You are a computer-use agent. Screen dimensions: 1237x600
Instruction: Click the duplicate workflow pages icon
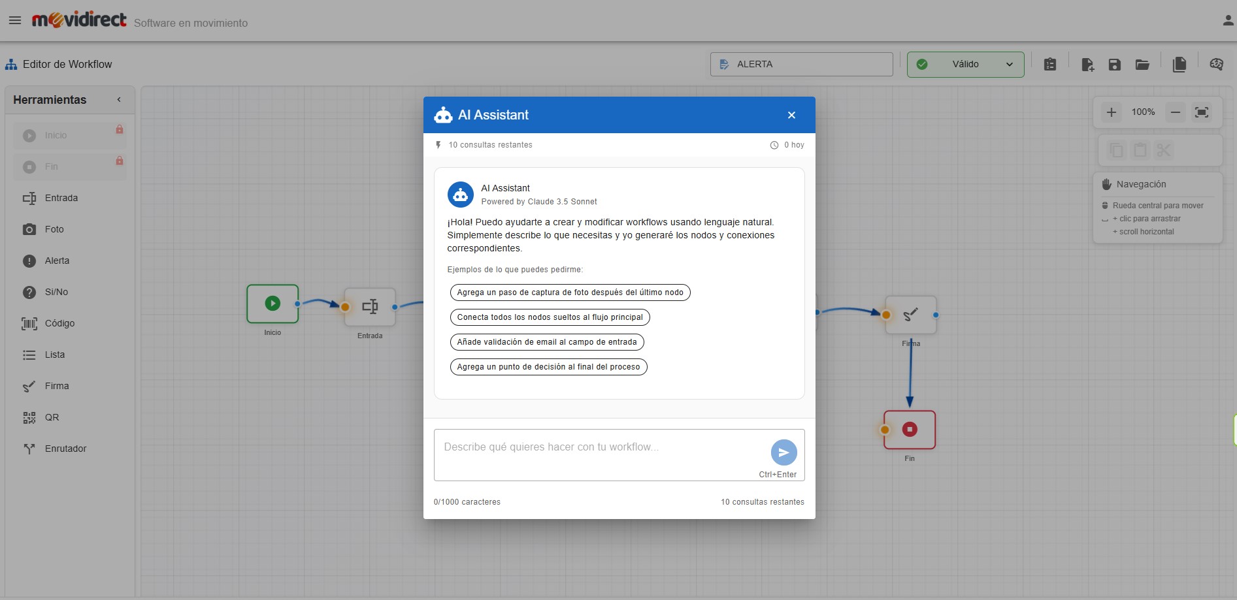pos(1179,64)
